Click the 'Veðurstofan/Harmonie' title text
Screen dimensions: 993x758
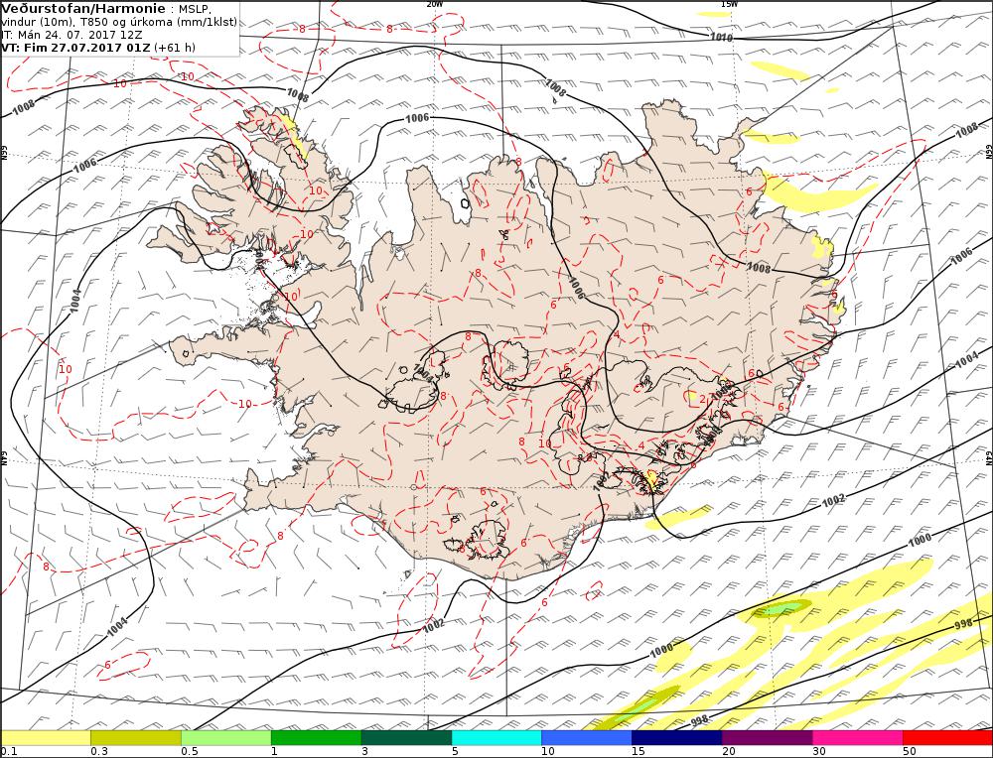tap(82, 8)
